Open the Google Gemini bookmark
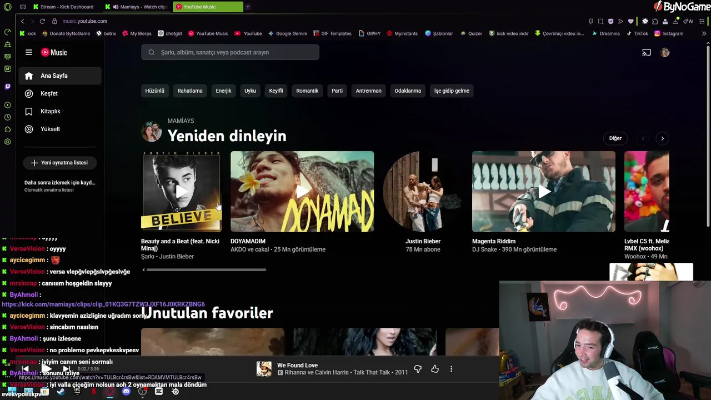This screenshot has height=400, width=711. tap(287, 33)
